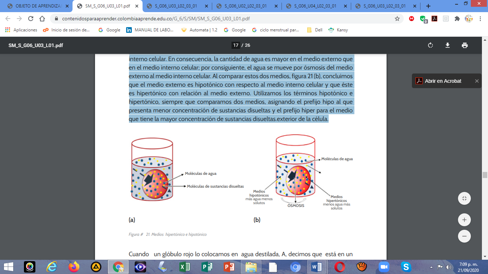This screenshot has width=488, height=274.
Task: Open Excel from taskbar
Action: tap(184, 267)
